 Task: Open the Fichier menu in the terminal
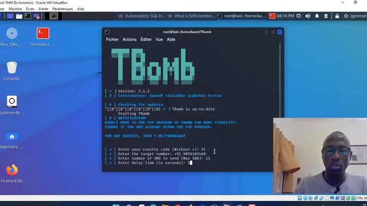pyautogui.click(x=112, y=39)
